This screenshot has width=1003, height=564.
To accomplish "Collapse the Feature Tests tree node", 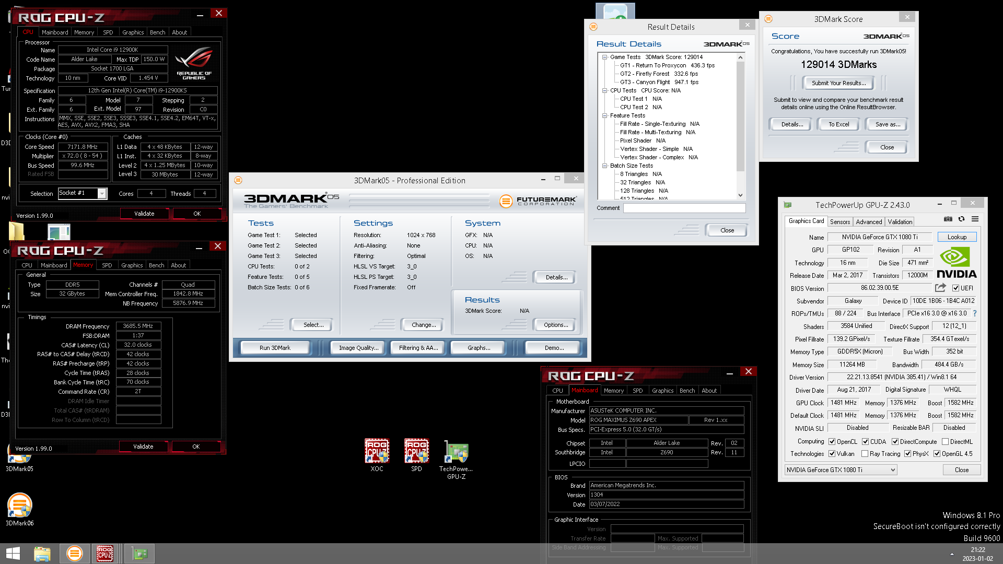I will click(604, 115).
